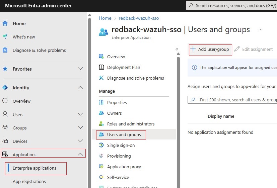Click the plus icon in Add user/group
Viewport: 277px width, 188px height.
pos(193,49)
